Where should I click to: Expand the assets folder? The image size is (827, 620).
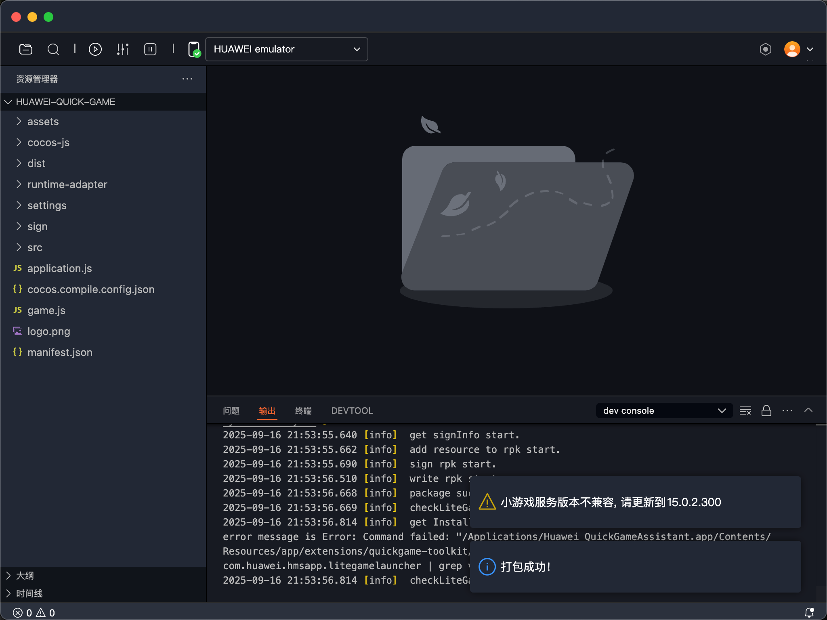point(43,121)
